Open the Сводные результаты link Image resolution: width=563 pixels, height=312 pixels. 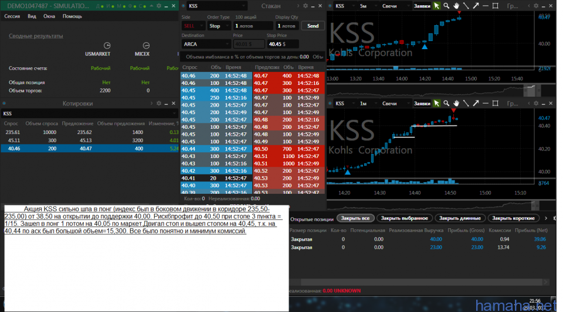click(36, 36)
